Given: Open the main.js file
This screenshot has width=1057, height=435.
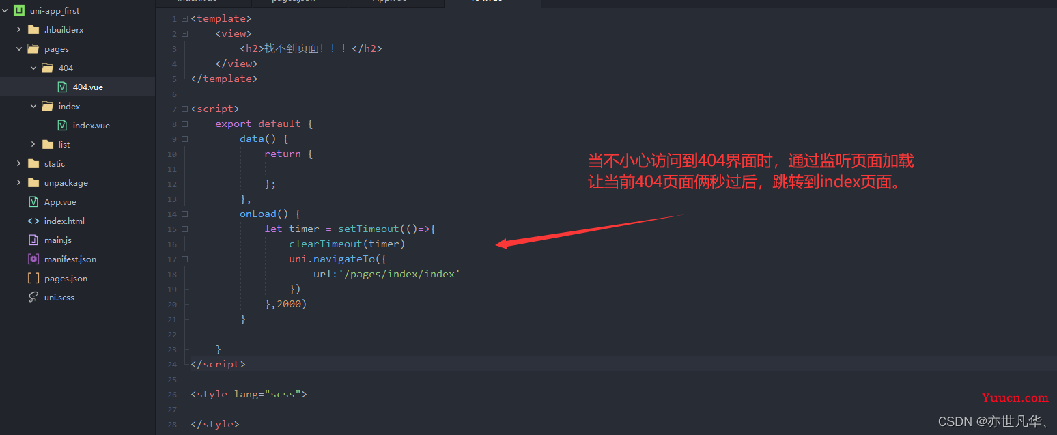Looking at the screenshot, I should [58, 240].
